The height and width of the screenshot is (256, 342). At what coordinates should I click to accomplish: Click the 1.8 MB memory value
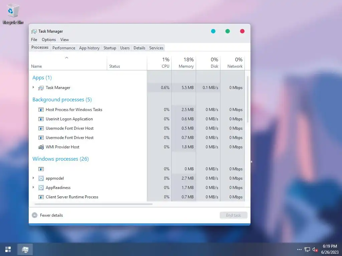tap(188, 147)
